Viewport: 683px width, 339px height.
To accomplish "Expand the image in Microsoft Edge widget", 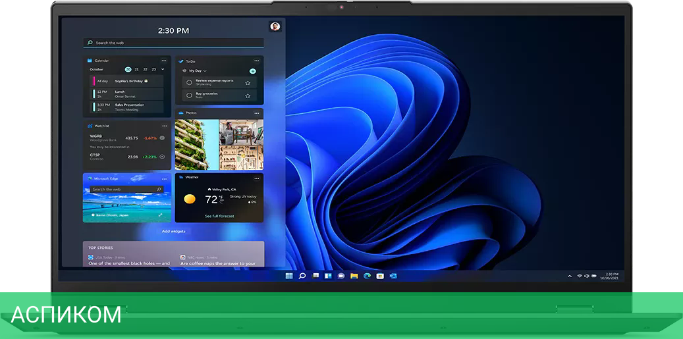I will coord(160,215).
